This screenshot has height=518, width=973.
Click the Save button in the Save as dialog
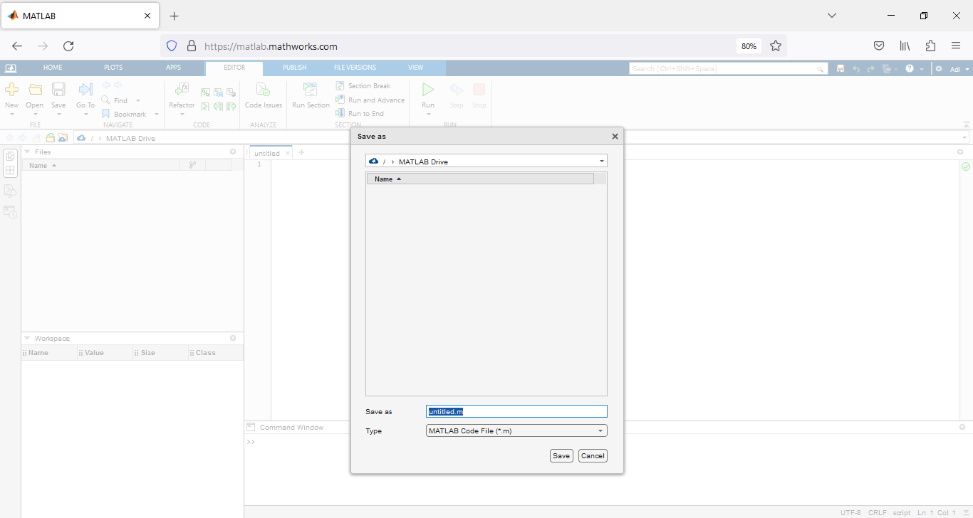coord(561,455)
